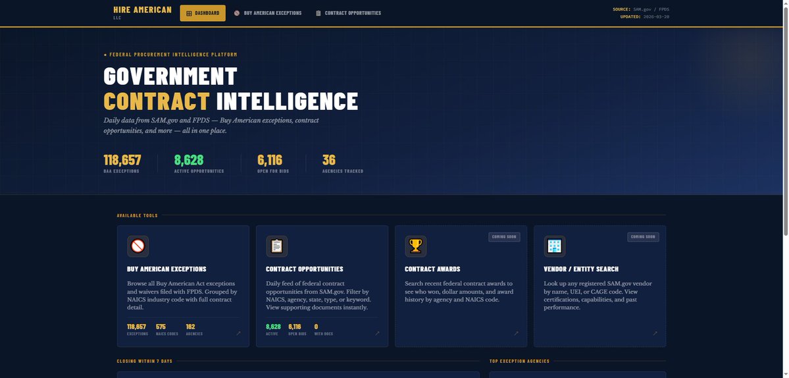This screenshot has height=378, width=789.
Task: Click the prohibited icon in navbar
Action: pos(237,13)
